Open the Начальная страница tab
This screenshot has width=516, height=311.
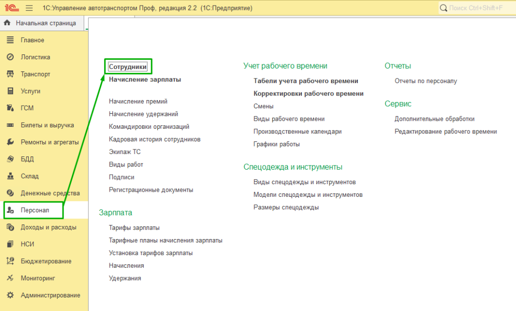[x=42, y=23]
